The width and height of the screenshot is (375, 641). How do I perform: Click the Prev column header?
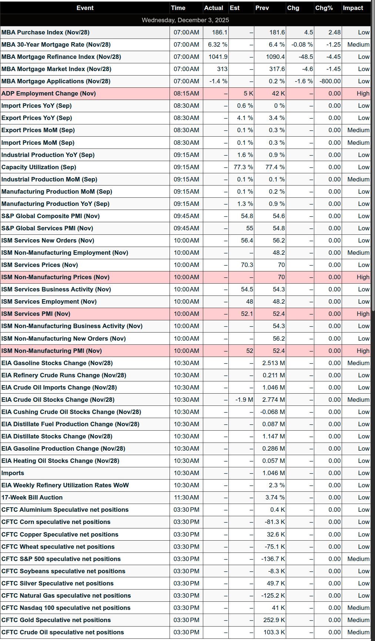262,8
